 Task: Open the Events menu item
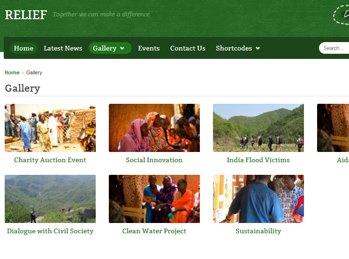149,48
